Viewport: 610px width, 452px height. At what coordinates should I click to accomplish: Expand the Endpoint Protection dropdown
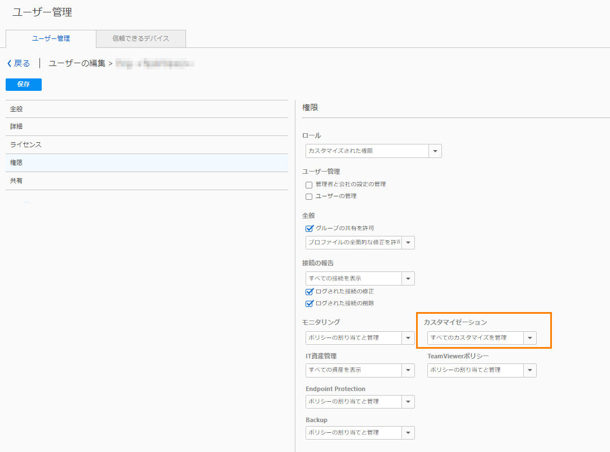408,402
